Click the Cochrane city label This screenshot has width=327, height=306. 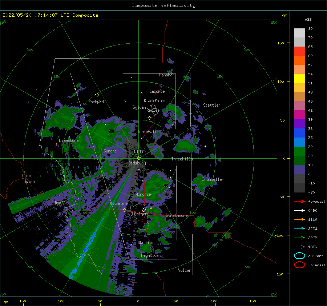click(119, 203)
